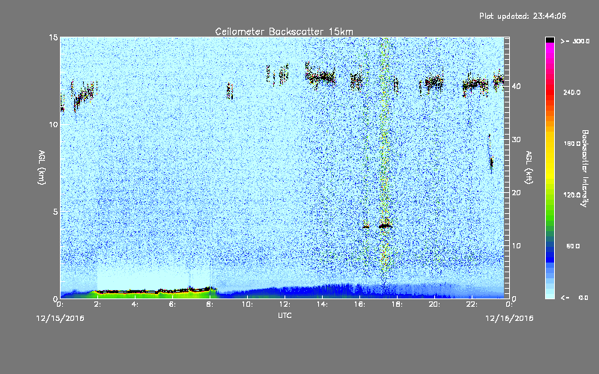This screenshot has width=599, height=374.
Task: Click the left AGL (km) axis label
Action: click(42, 167)
